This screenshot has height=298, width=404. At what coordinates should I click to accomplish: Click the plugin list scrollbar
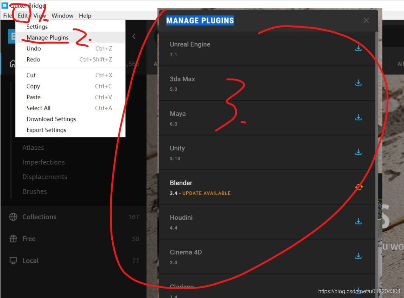coord(376,165)
